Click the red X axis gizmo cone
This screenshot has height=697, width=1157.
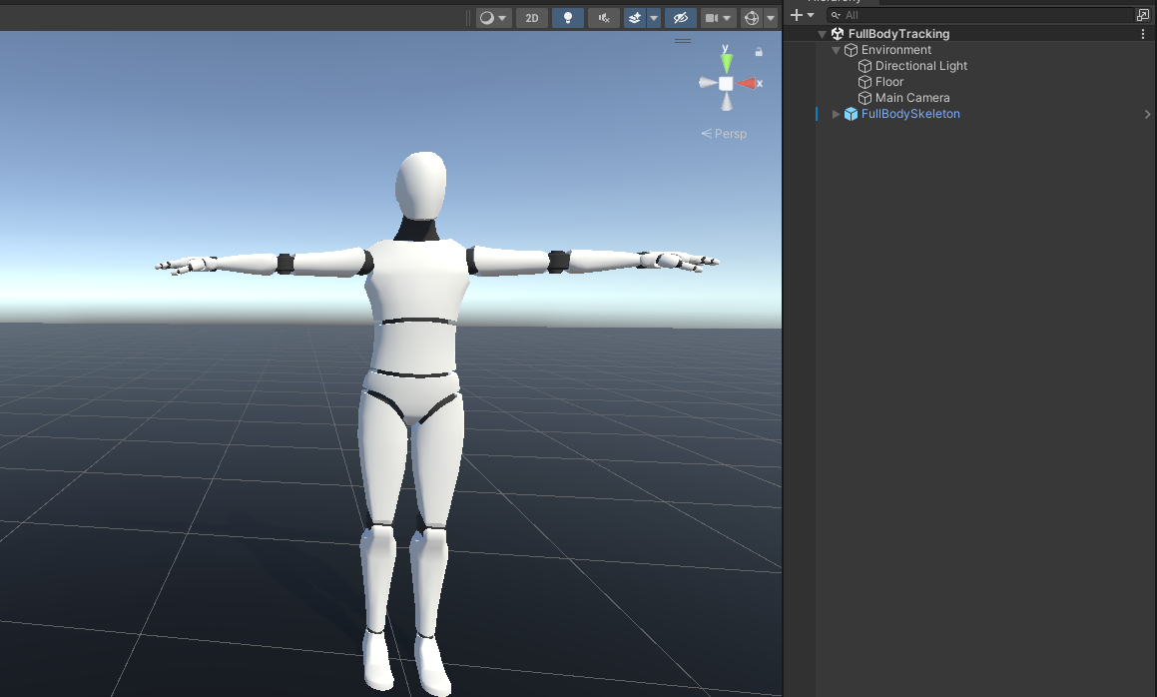pos(747,83)
